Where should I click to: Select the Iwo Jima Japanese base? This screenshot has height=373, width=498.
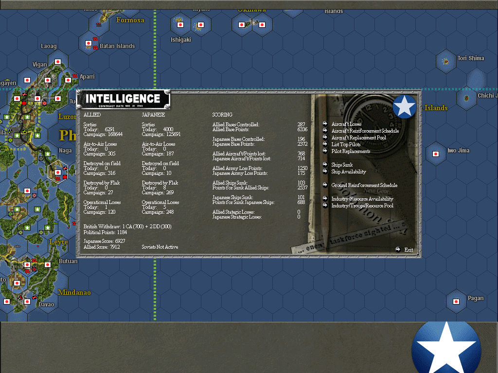coord(436,154)
